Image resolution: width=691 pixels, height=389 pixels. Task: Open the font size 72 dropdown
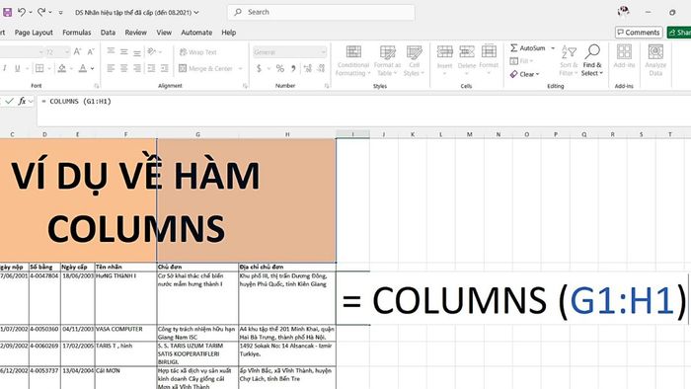(67, 52)
